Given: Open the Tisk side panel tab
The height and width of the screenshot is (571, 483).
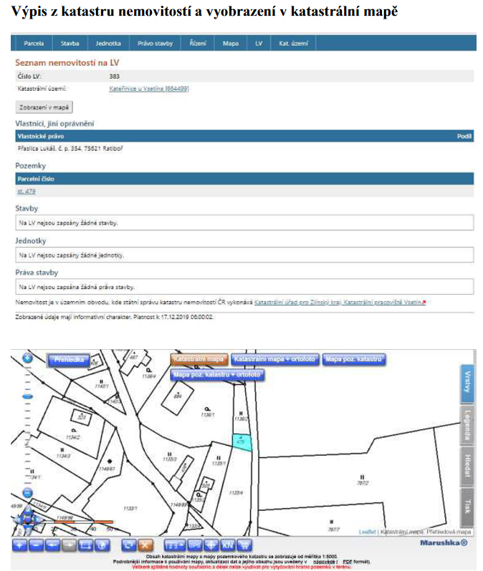Looking at the screenshot, I should 467,507.
